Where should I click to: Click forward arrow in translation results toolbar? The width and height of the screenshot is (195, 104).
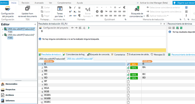pyautogui.click(x=76, y=28)
